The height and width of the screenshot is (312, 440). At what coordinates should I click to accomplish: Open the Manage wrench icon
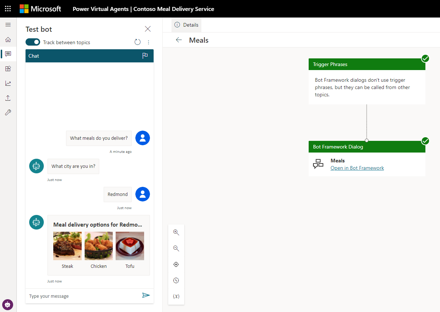click(8, 112)
